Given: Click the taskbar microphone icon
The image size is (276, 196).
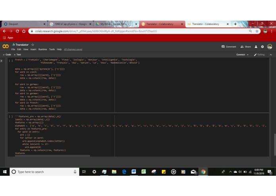Looking at the screenshot, I should click(x=75, y=172).
